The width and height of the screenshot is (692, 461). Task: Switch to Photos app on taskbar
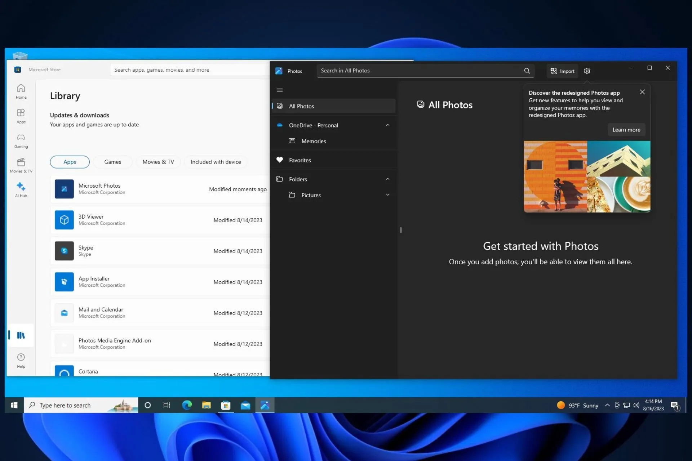(265, 405)
